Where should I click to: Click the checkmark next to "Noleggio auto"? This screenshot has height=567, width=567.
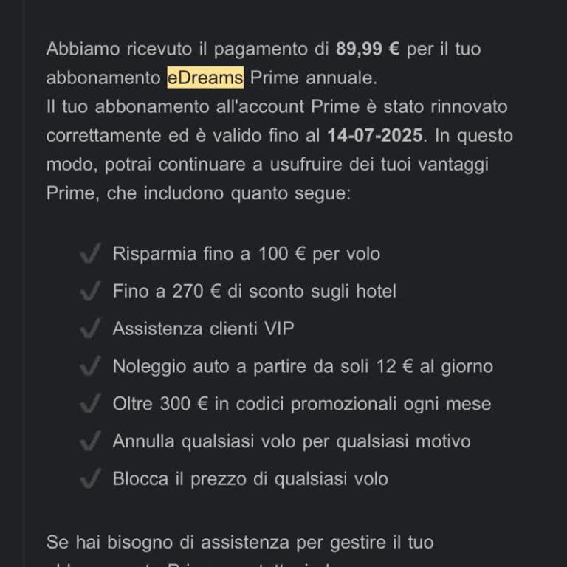coord(89,367)
